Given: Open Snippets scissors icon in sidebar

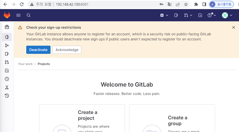Looking at the screenshot, I should click(x=7, y=87).
